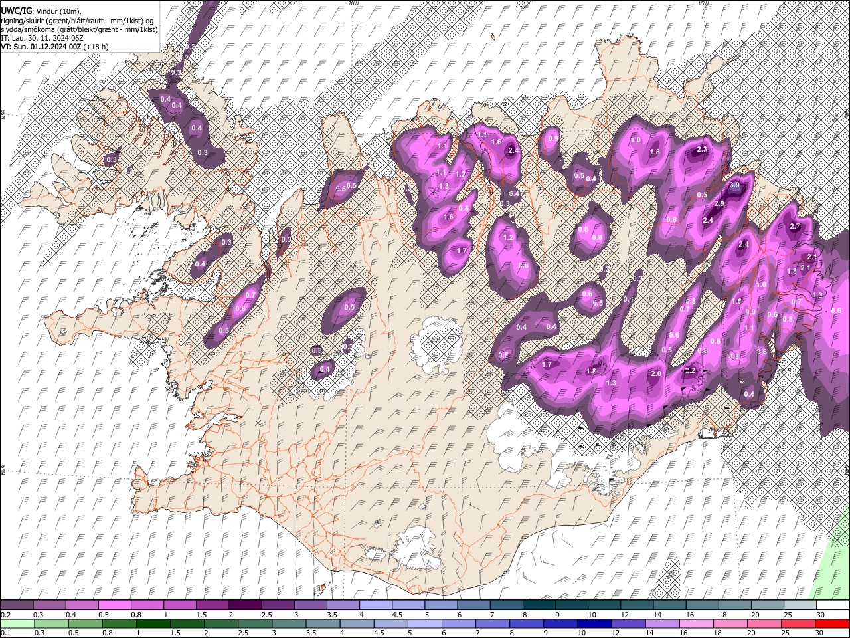The height and width of the screenshot is (638, 850).
Task: Pick the dark blue 10 swatch in bottom legend
Action: point(594,623)
